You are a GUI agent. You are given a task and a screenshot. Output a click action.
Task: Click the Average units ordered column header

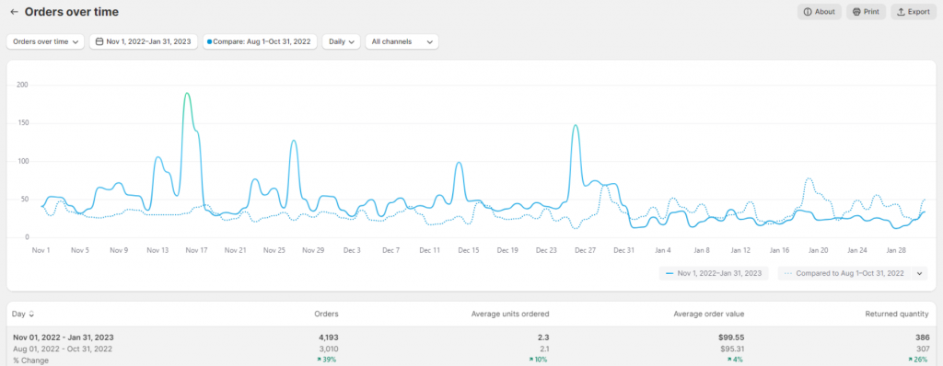tap(510, 314)
